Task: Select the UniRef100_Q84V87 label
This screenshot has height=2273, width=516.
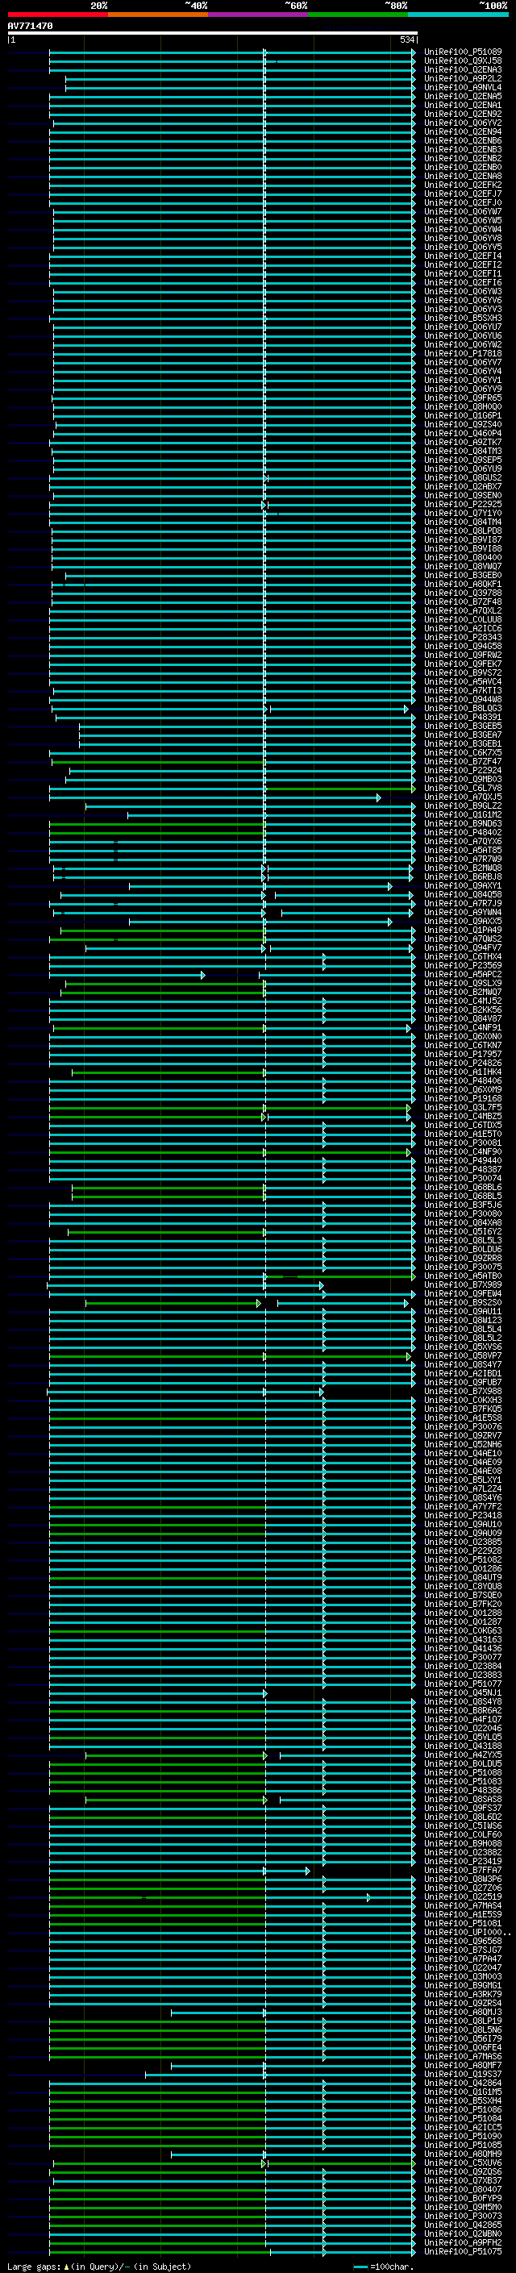Action: [463, 1018]
